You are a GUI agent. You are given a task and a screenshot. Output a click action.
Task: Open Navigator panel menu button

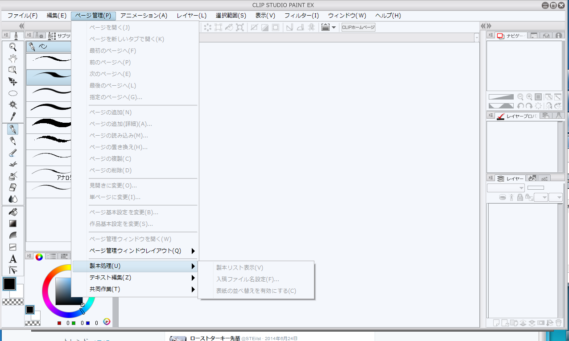click(x=491, y=35)
